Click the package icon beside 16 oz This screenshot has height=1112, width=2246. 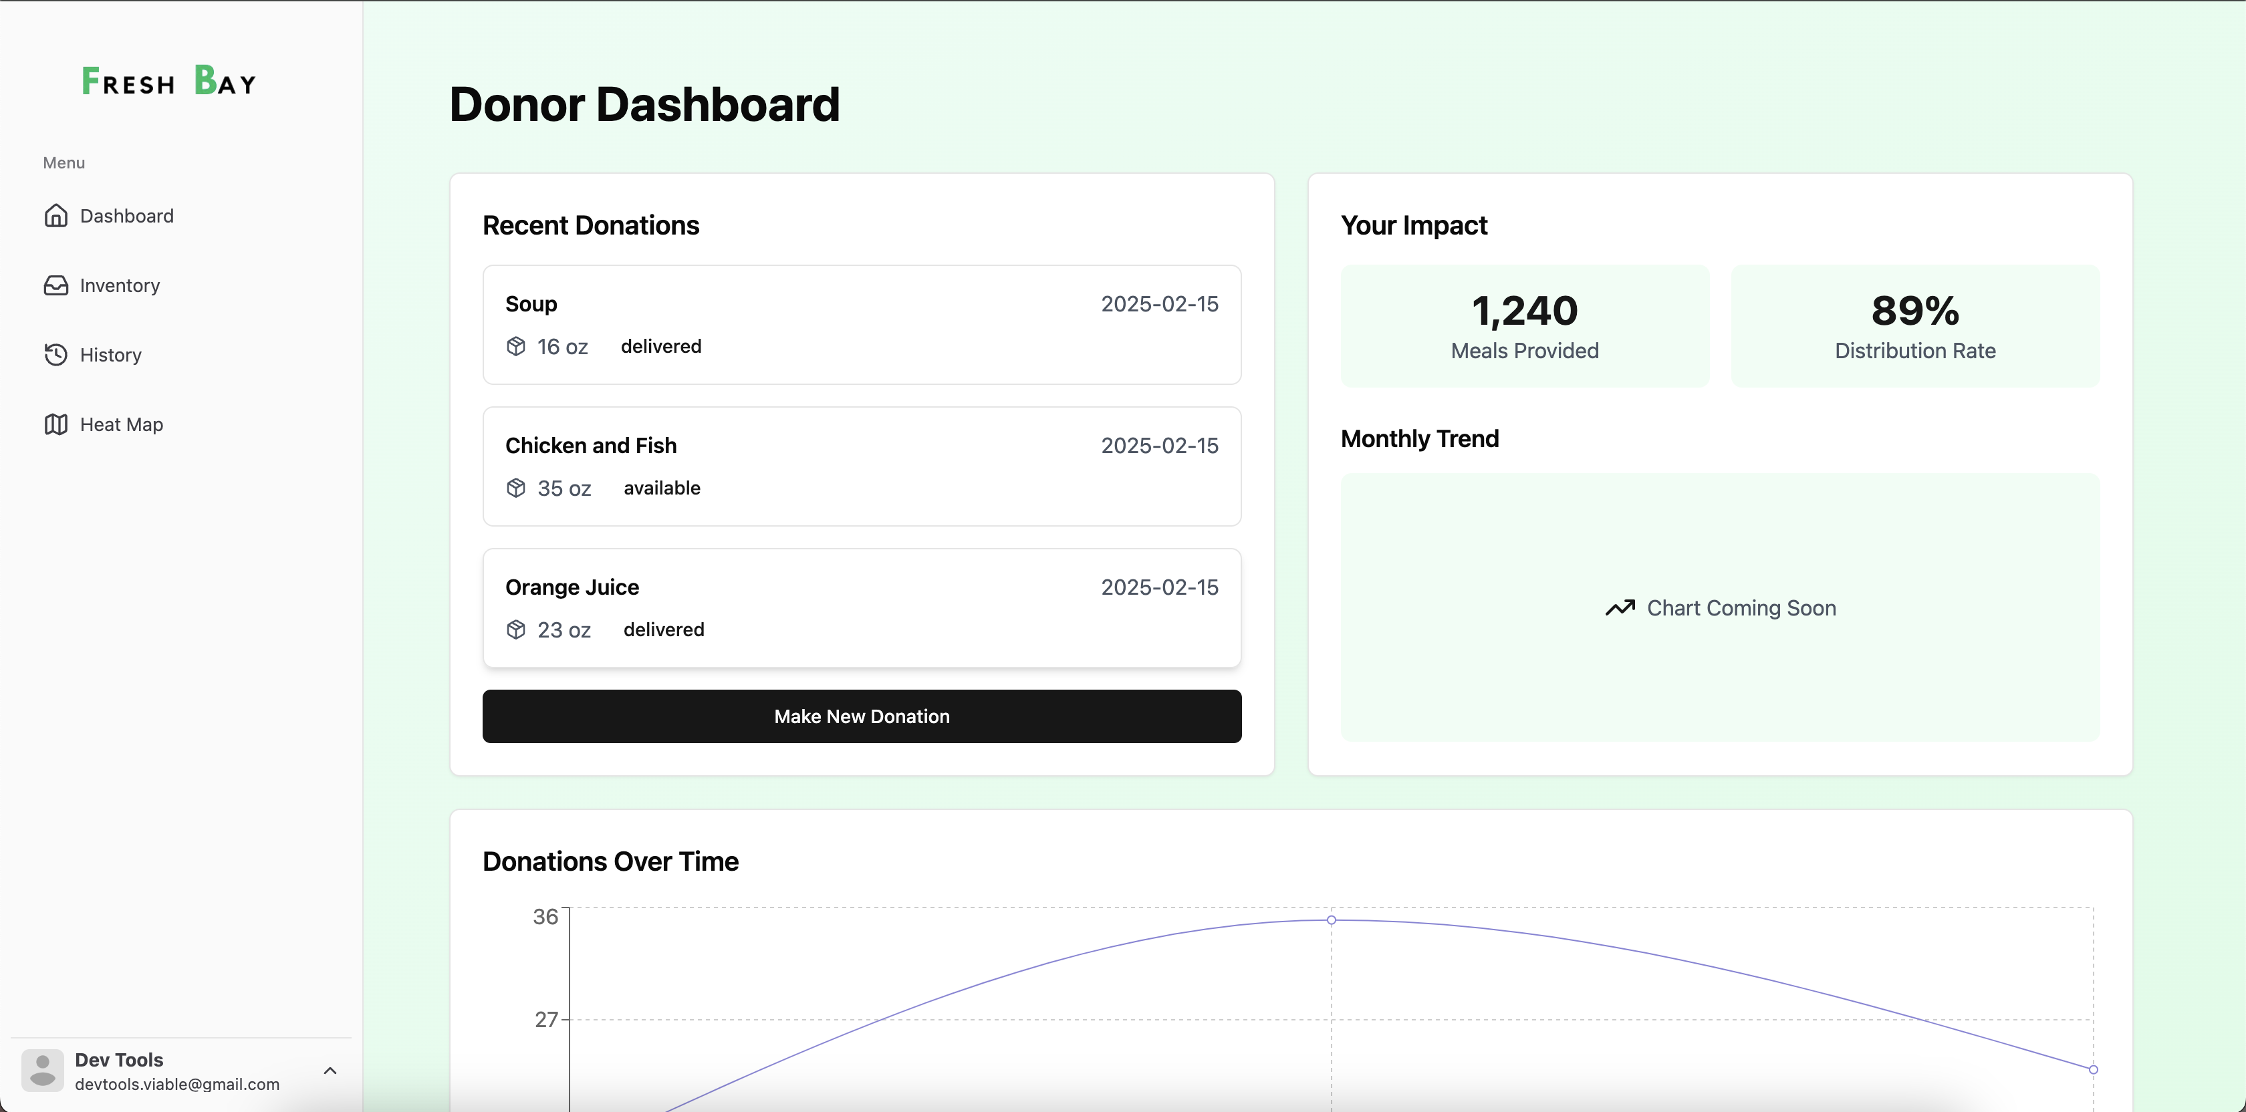click(516, 346)
